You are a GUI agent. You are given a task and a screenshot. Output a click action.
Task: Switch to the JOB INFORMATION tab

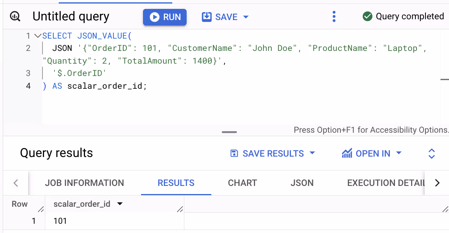[85, 183]
